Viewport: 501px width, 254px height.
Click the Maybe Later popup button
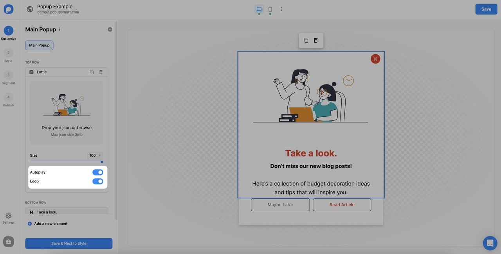(x=280, y=205)
